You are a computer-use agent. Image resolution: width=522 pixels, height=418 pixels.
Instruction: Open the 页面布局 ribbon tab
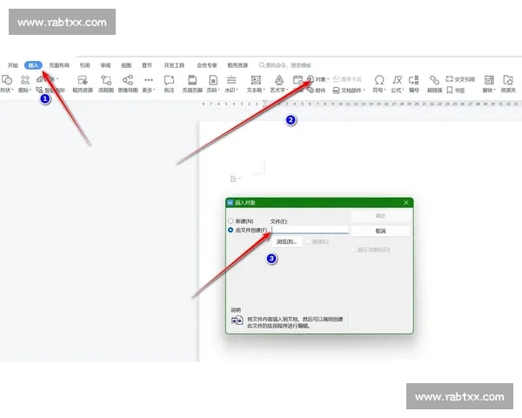click(x=59, y=65)
